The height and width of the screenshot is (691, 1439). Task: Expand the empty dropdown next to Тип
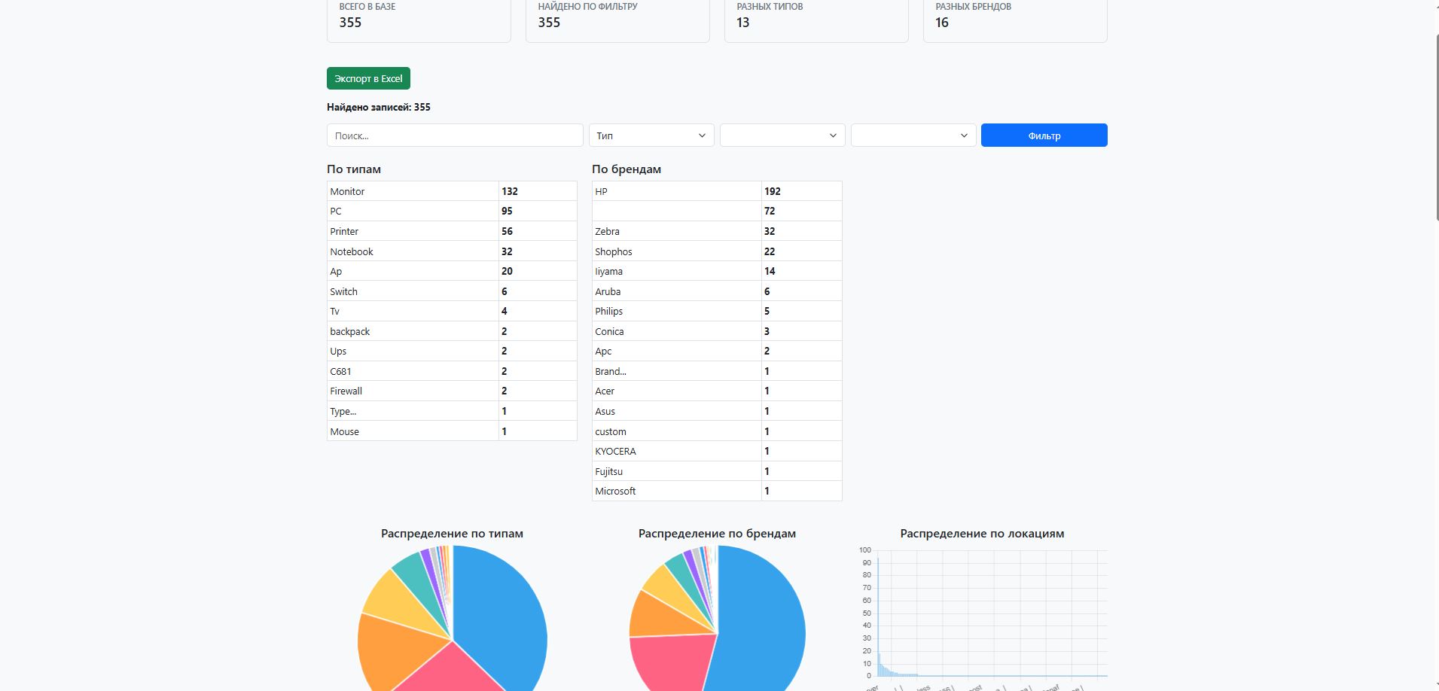coord(782,135)
